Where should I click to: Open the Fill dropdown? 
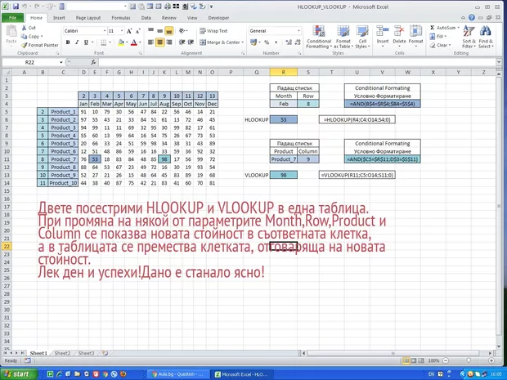[438, 37]
